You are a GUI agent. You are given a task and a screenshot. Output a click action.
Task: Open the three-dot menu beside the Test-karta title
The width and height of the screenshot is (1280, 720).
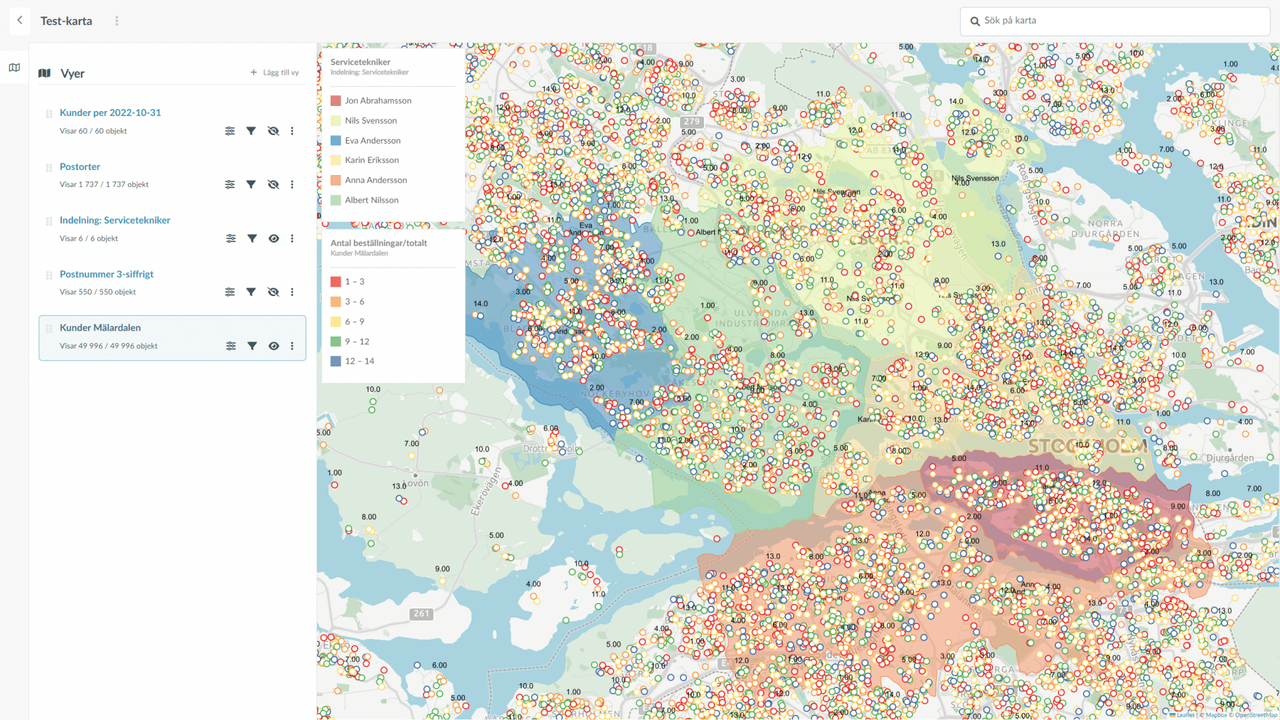point(117,21)
